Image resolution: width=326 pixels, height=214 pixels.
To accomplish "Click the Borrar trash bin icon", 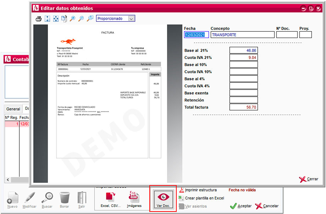I will pos(65,200).
